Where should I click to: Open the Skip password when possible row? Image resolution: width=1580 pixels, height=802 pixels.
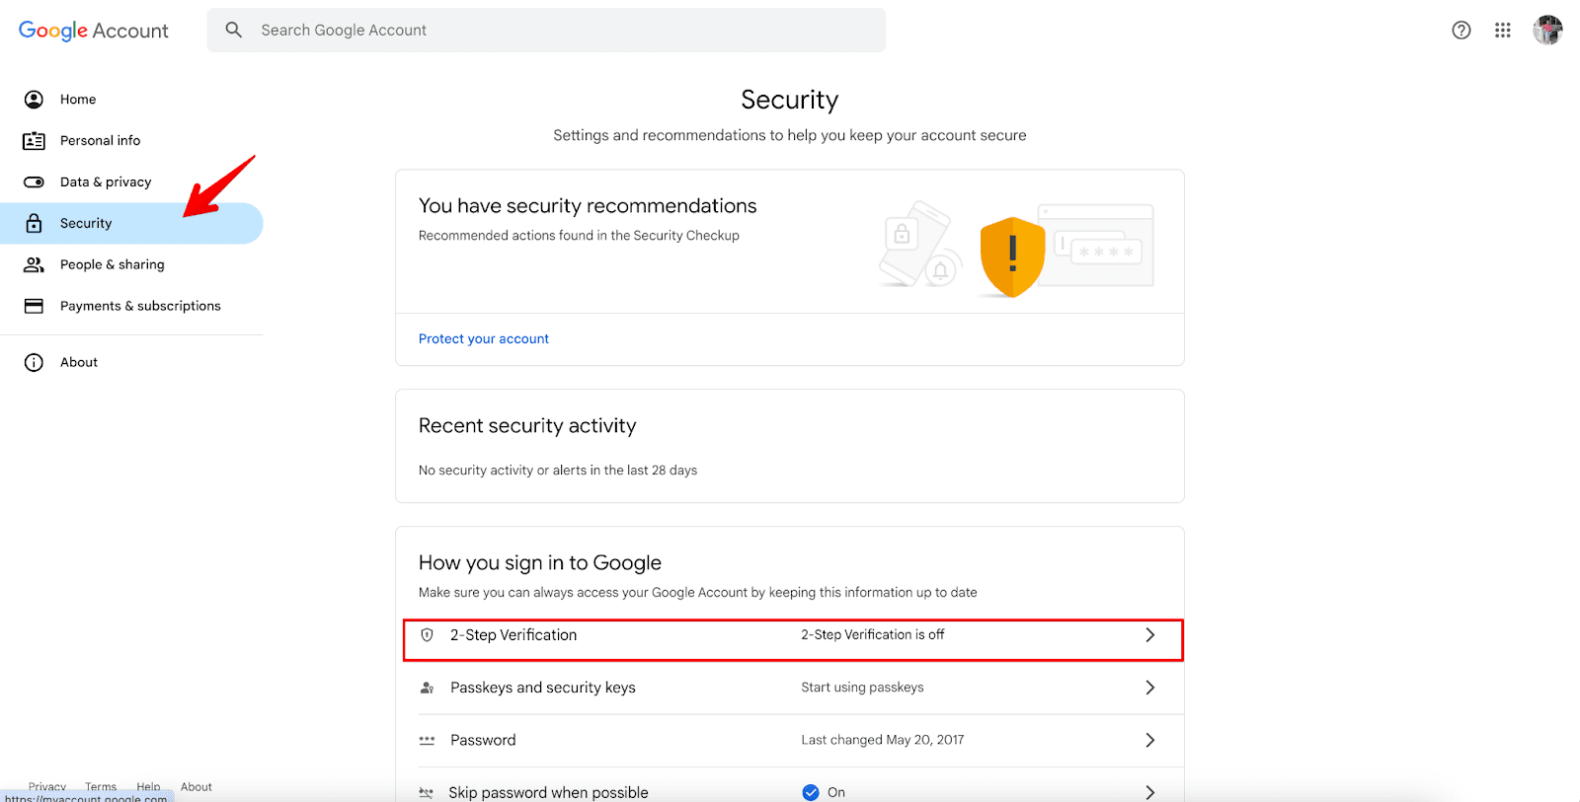(x=548, y=792)
